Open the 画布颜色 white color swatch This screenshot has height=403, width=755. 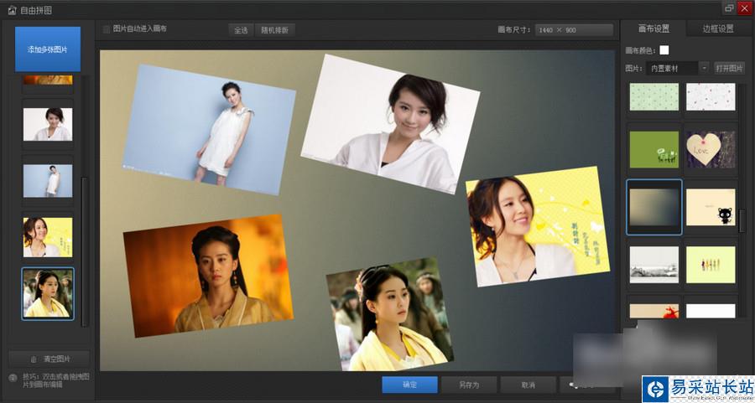[x=664, y=50]
